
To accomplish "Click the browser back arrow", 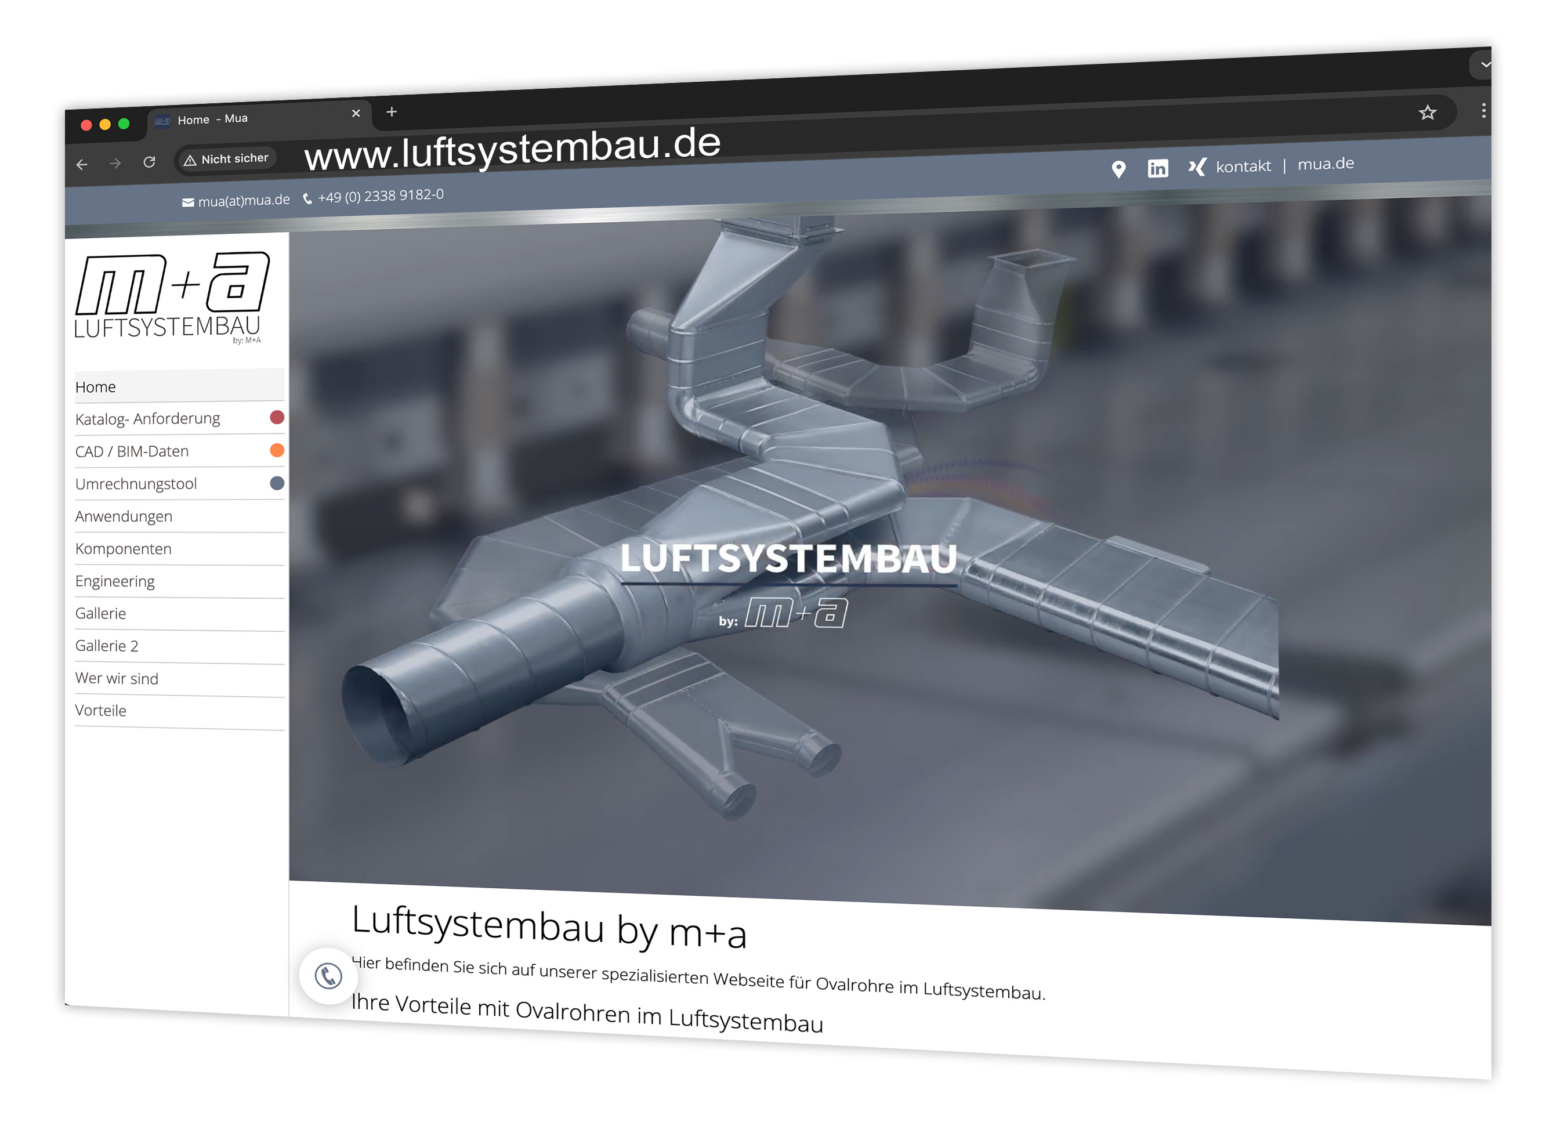I will pyautogui.click(x=82, y=165).
